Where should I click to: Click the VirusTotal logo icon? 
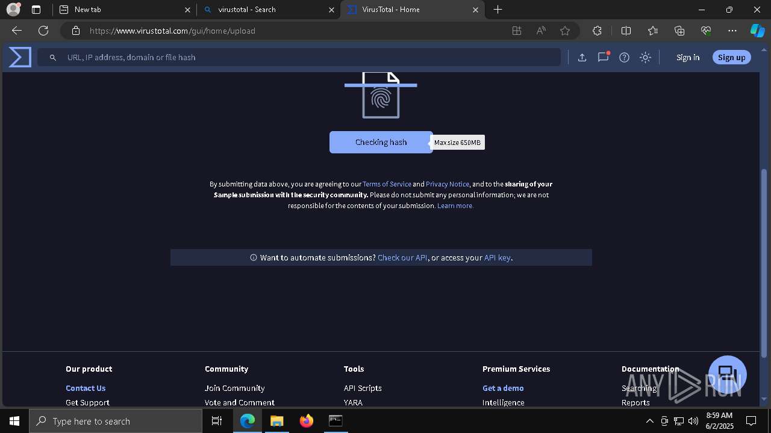click(x=20, y=57)
